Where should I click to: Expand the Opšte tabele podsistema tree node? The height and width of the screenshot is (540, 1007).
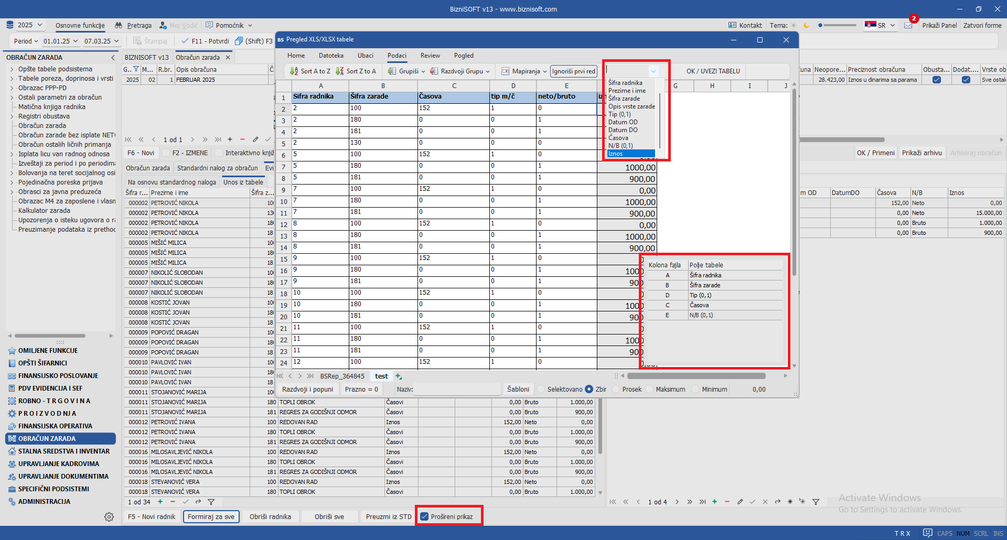pyautogui.click(x=12, y=69)
